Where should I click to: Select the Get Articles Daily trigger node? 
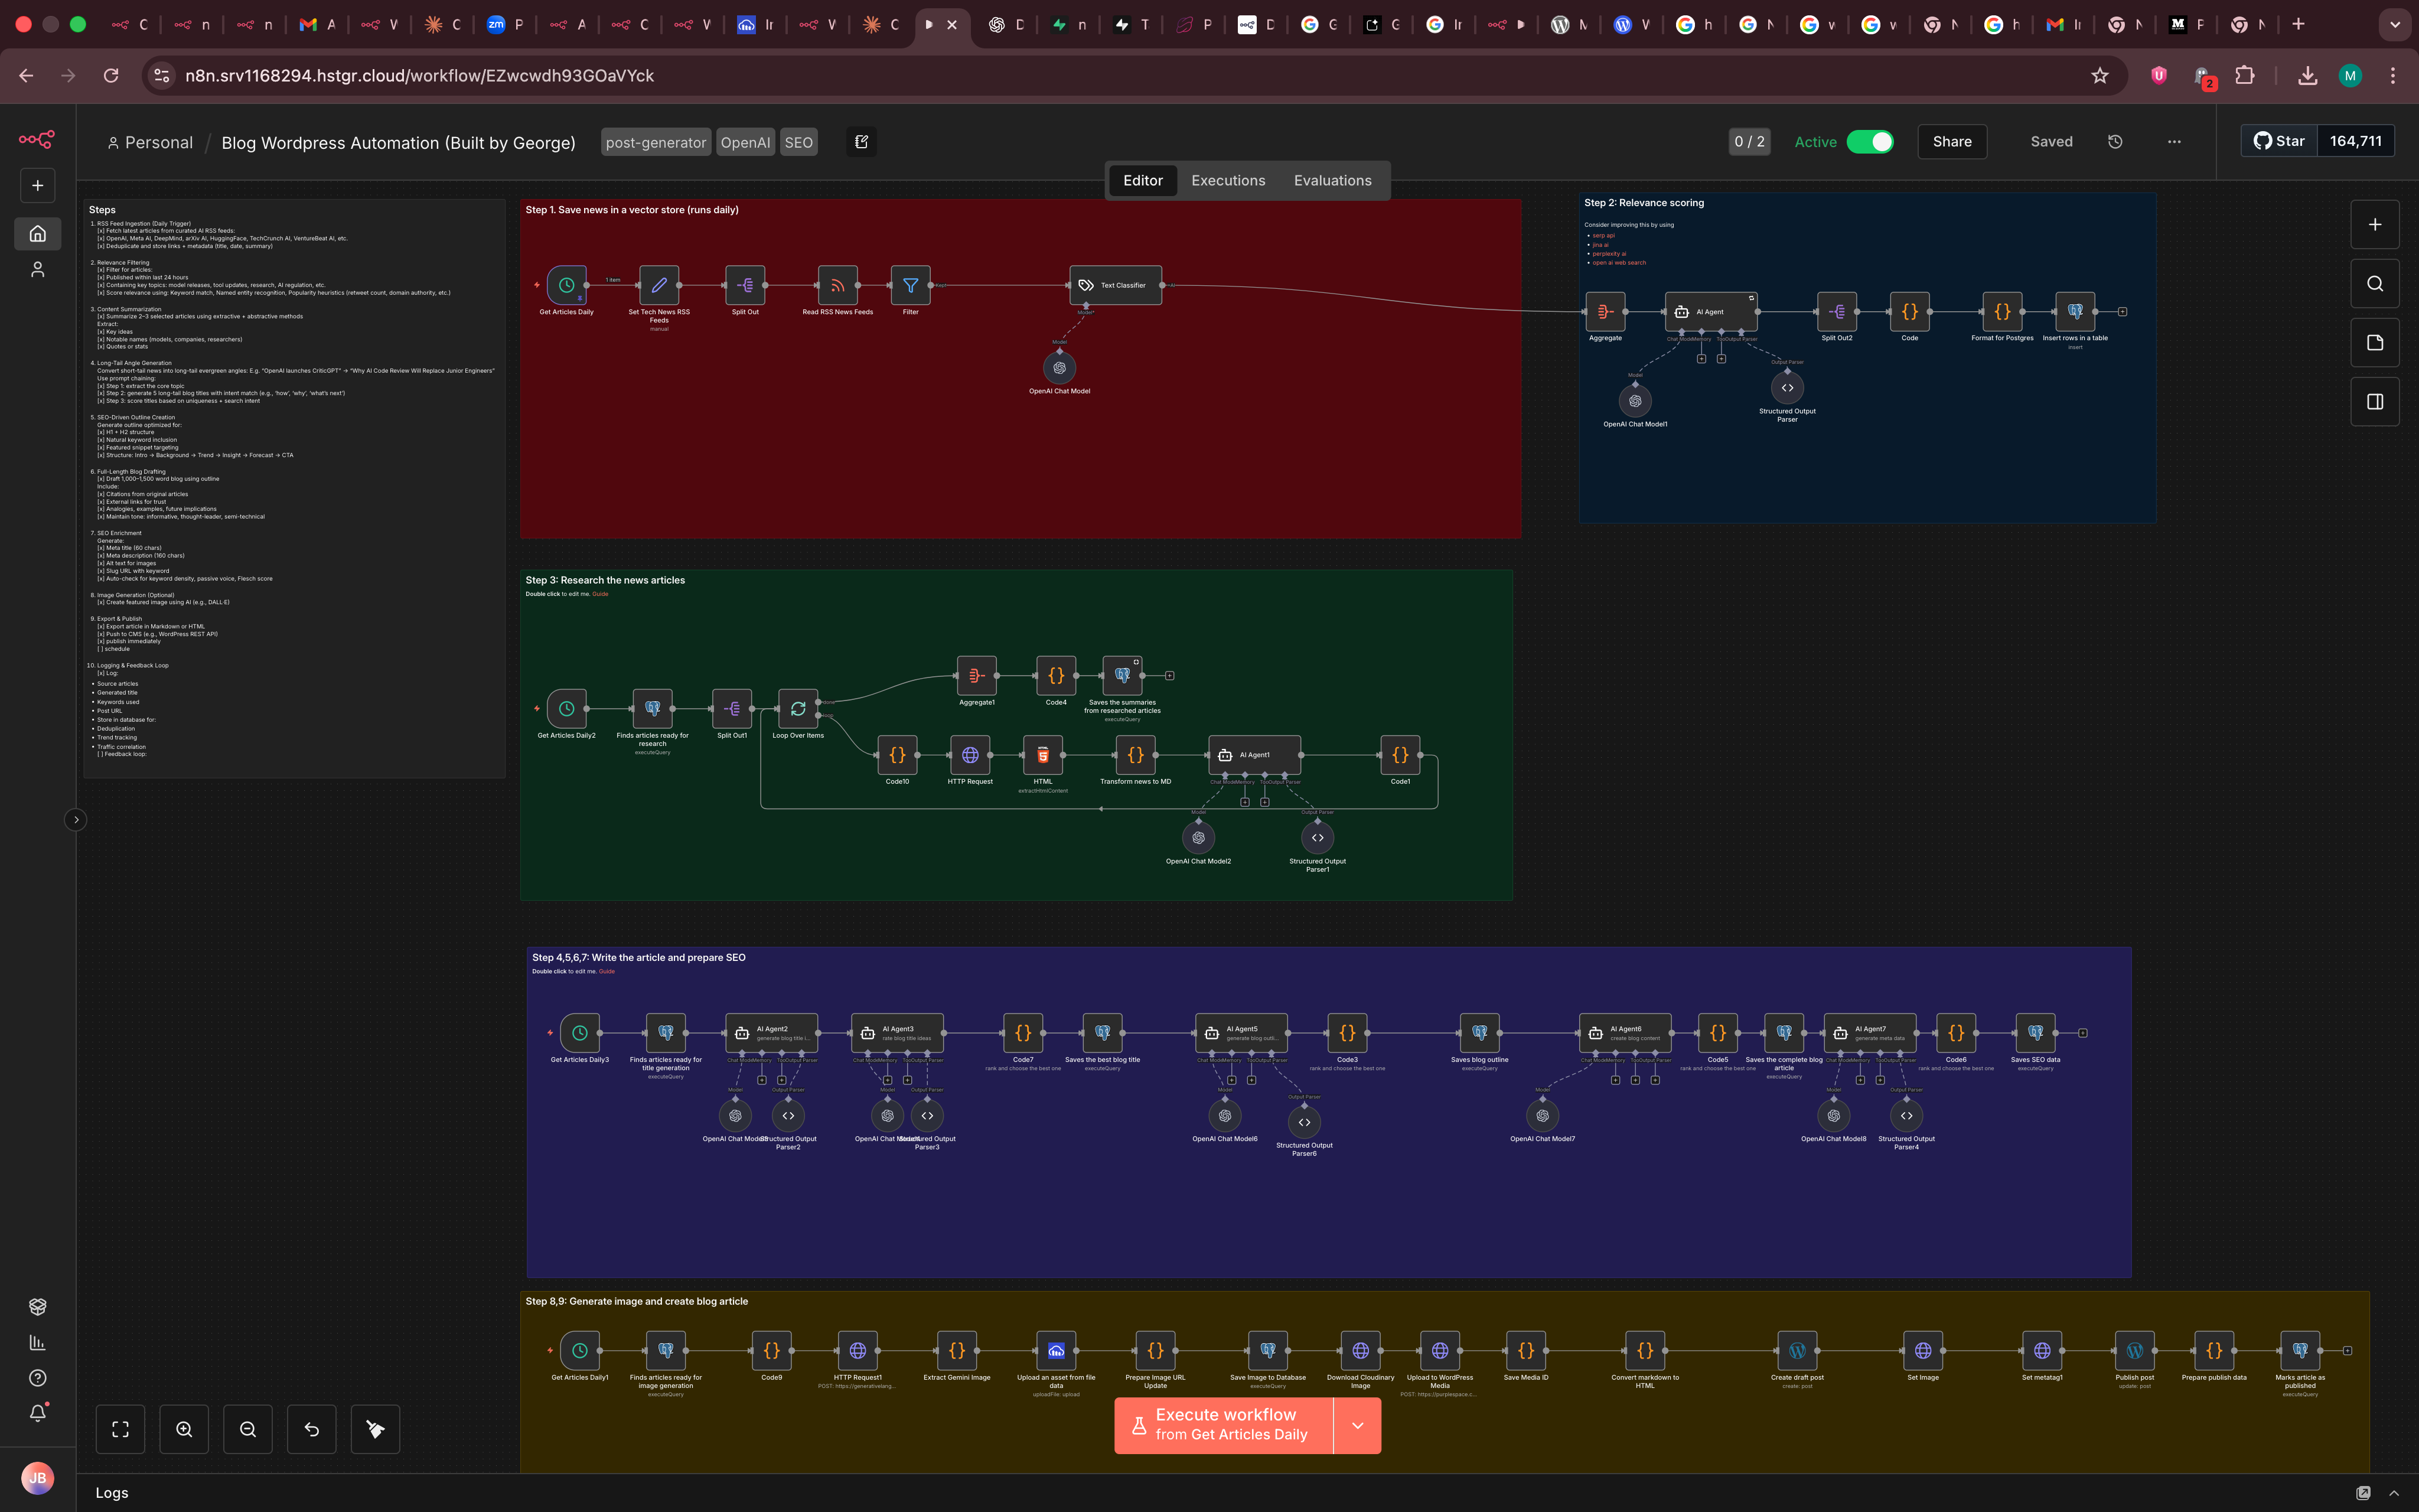[x=567, y=285]
